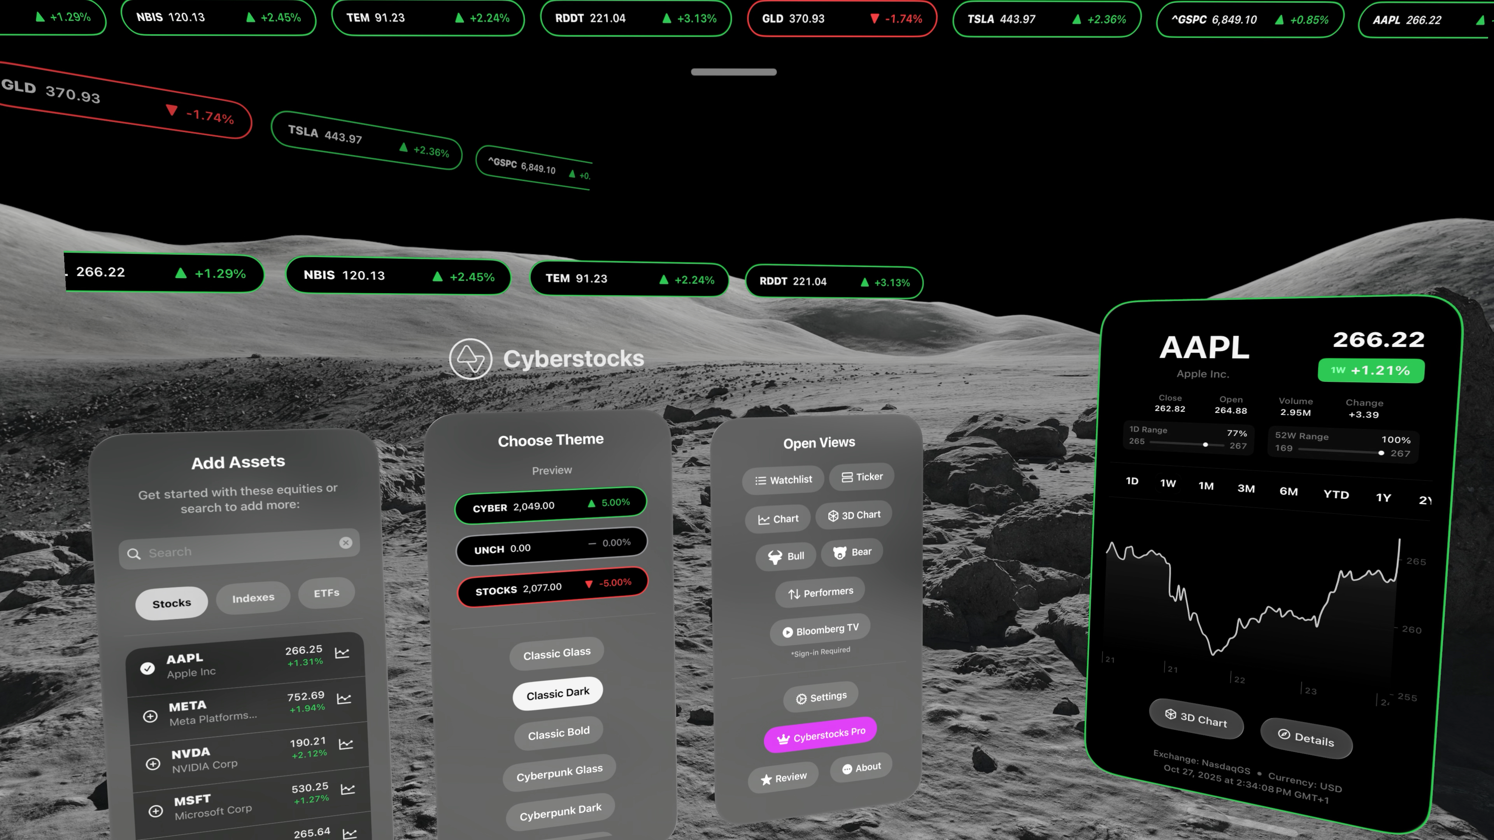This screenshot has width=1494, height=840.
Task: Choose the Cyberpunk Glass theme
Action: [559, 773]
